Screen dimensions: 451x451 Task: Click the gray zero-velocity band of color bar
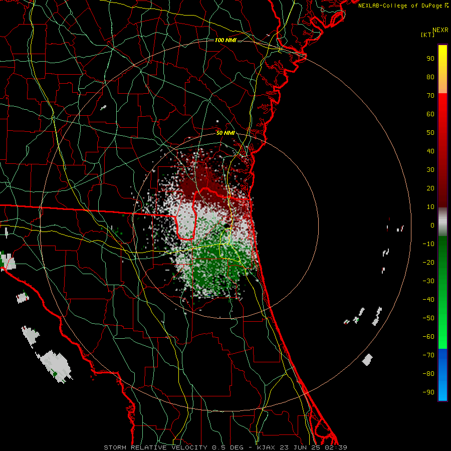(442, 222)
